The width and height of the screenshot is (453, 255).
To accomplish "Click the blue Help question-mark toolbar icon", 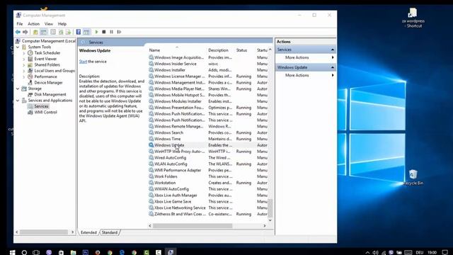I will coord(79,32).
